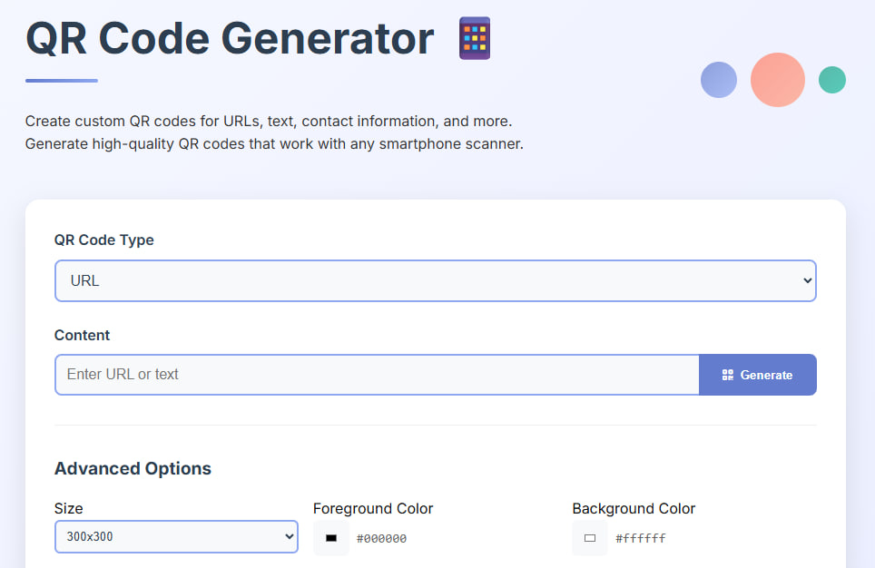Click the keypad emoji beside the title

(475, 38)
